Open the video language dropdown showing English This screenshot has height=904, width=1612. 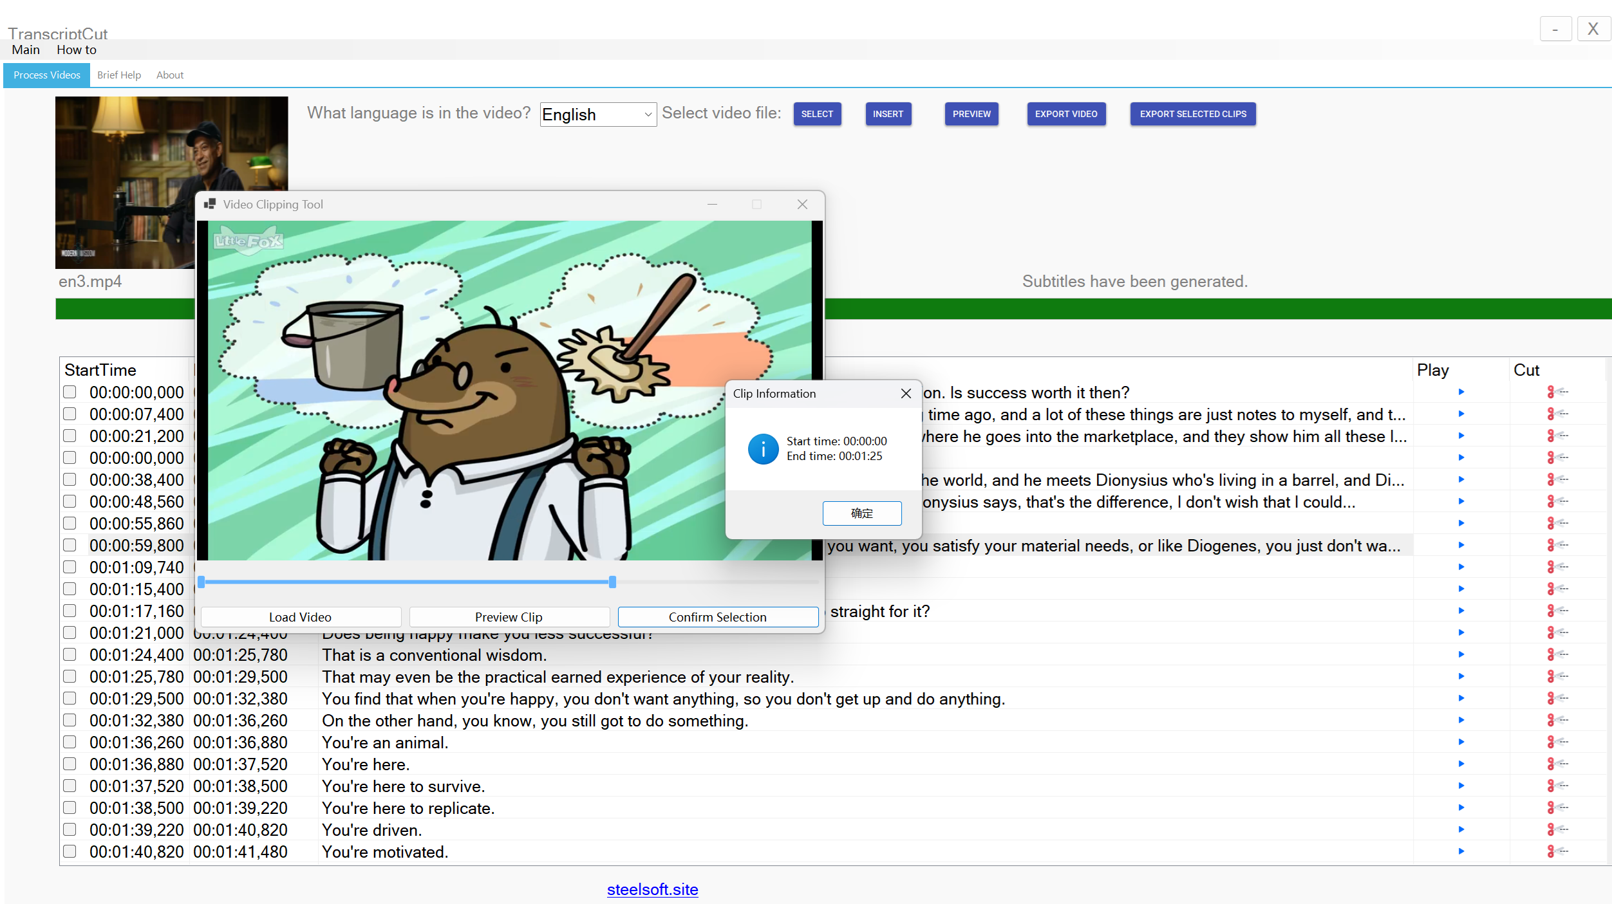coord(598,115)
